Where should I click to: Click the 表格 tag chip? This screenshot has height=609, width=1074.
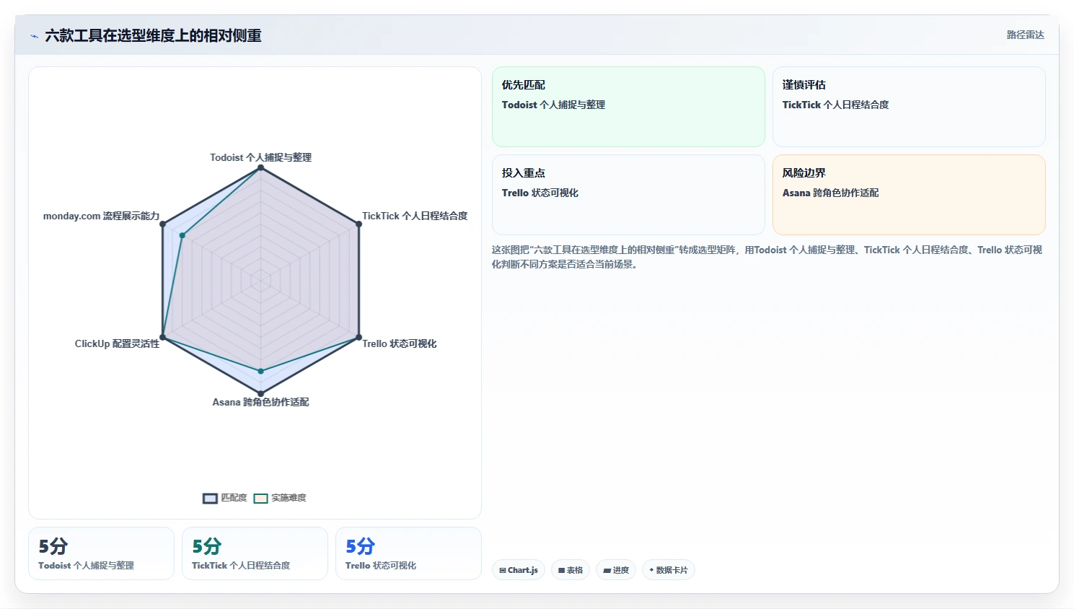click(x=571, y=570)
